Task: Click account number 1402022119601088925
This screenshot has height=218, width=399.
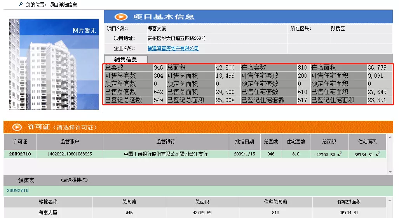Action: coord(70,154)
